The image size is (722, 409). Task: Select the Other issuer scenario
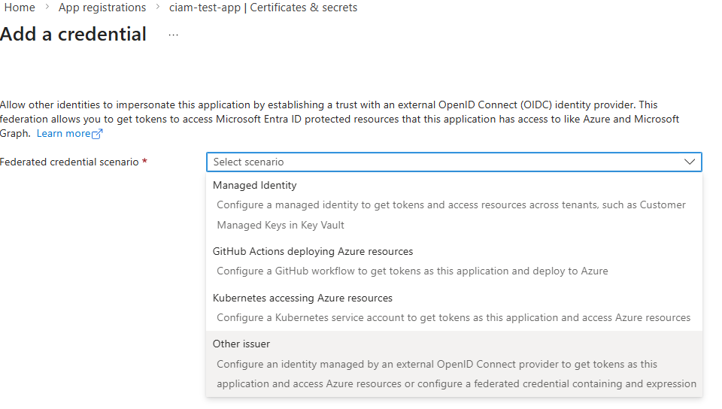click(241, 344)
